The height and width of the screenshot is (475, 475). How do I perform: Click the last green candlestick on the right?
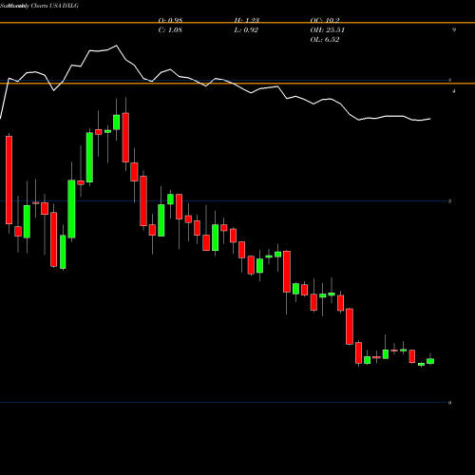click(x=430, y=361)
